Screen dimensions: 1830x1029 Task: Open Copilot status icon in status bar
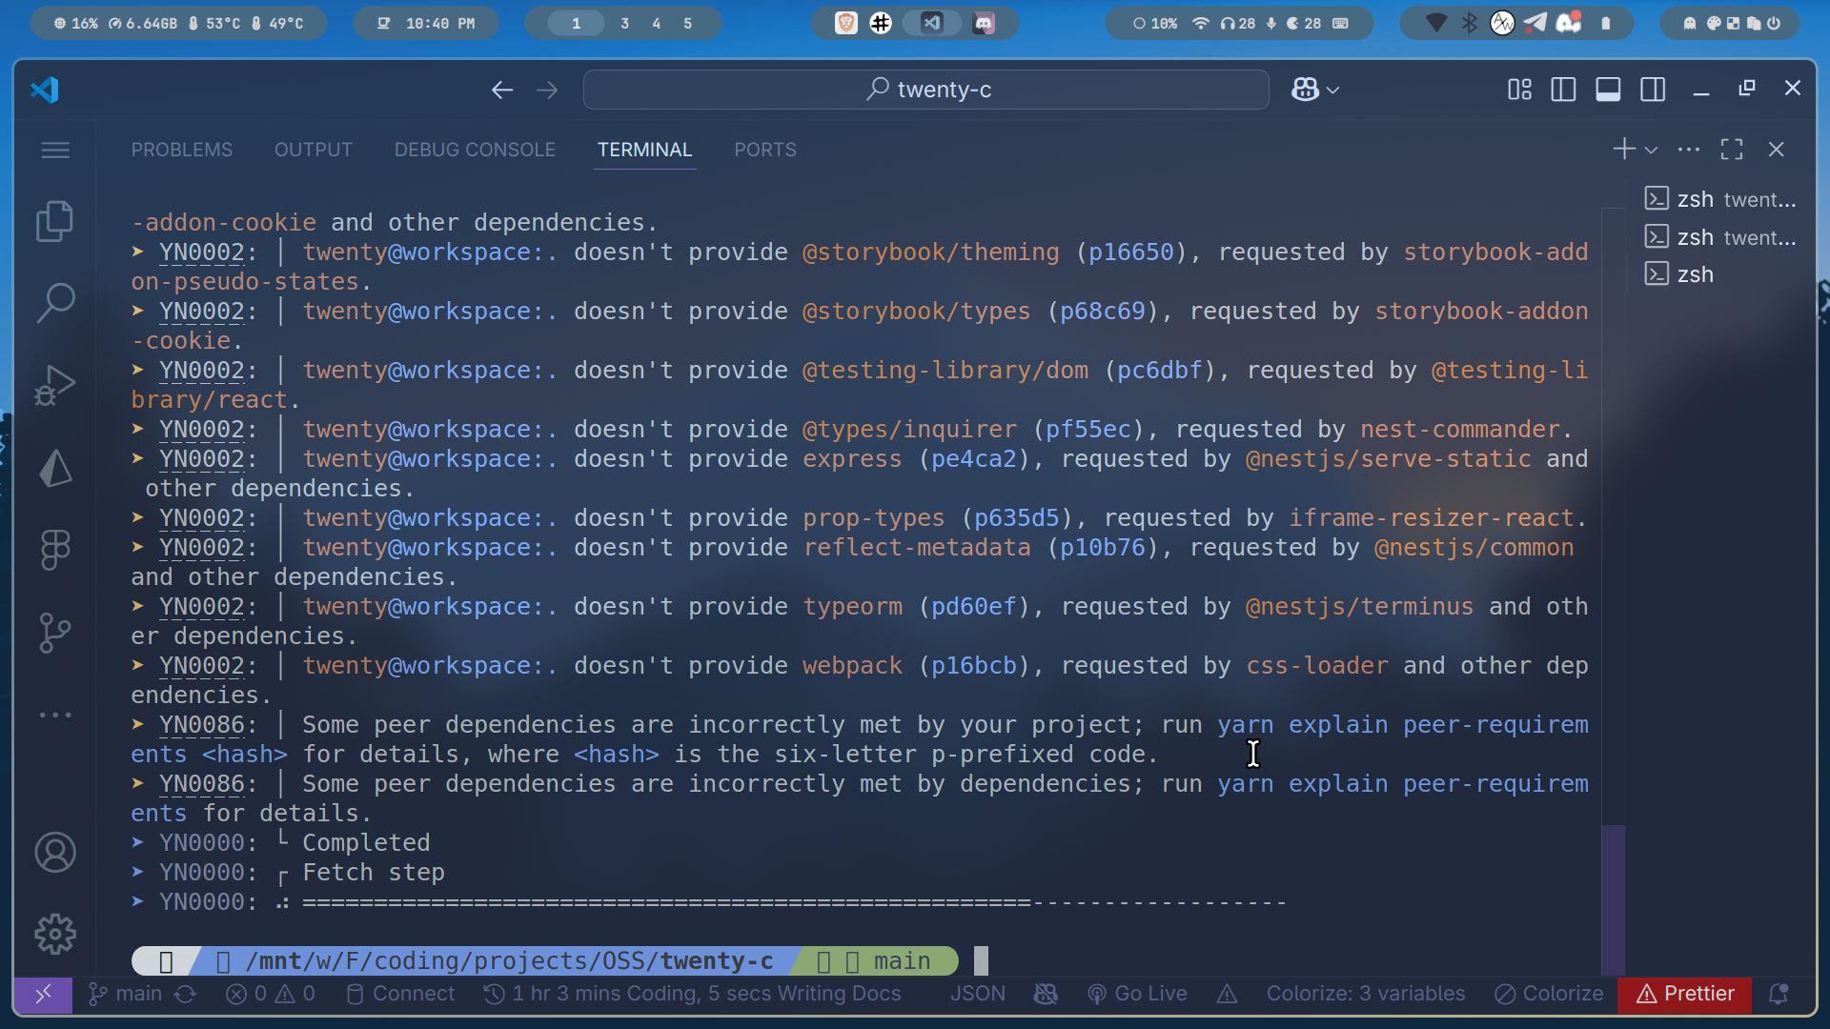coord(1046,994)
